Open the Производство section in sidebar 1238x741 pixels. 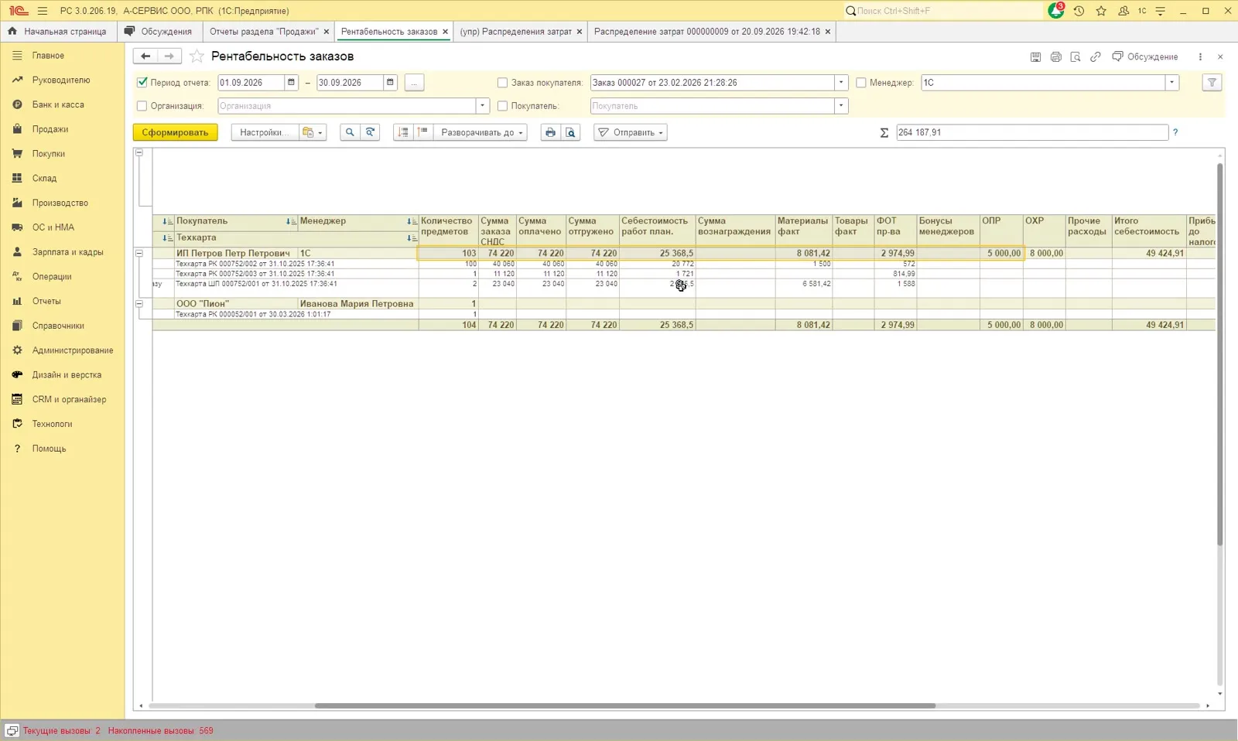(x=60, y=203)
